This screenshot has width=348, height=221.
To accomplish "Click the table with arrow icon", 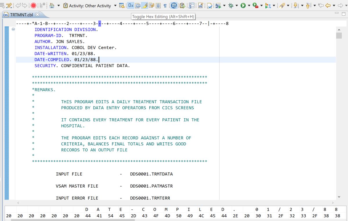I will point(122,6).
